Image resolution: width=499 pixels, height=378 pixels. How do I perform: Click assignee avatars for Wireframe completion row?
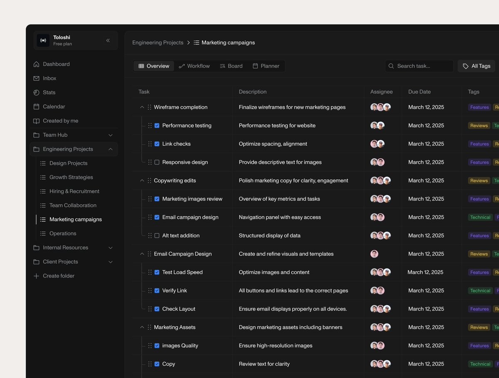380,107
